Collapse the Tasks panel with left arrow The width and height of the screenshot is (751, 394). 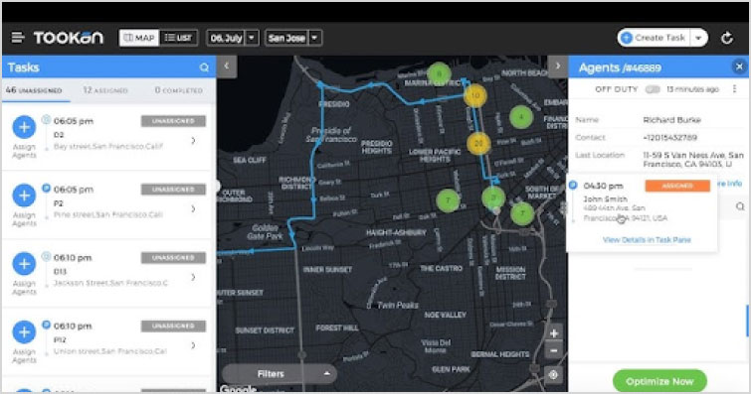click(x=227, y=66)
